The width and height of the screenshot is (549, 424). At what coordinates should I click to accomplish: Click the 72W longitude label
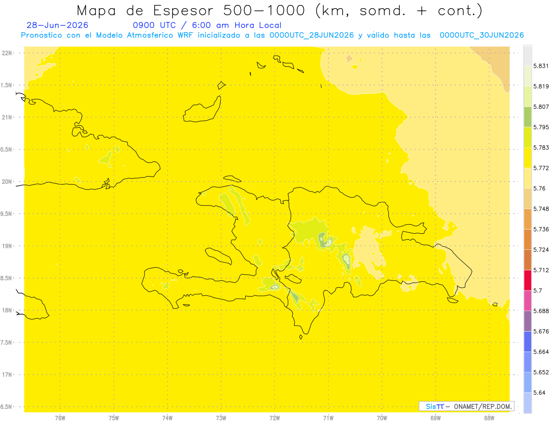(x=274, y=418)
